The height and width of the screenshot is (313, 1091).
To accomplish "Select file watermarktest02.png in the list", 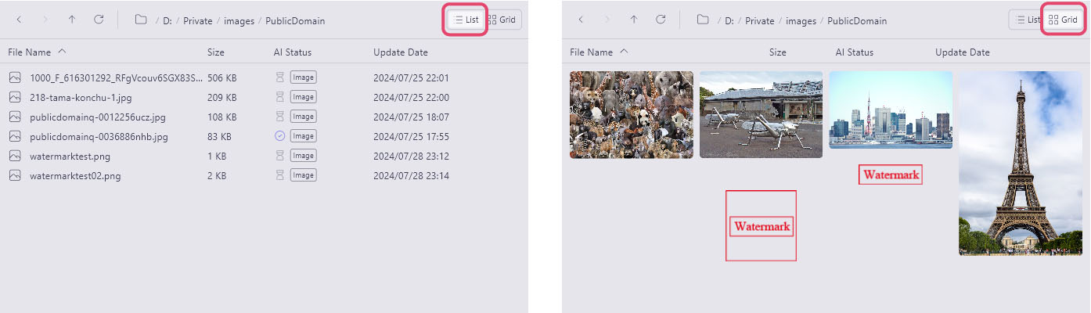I will pyautogui.click(x=75, y=175).
